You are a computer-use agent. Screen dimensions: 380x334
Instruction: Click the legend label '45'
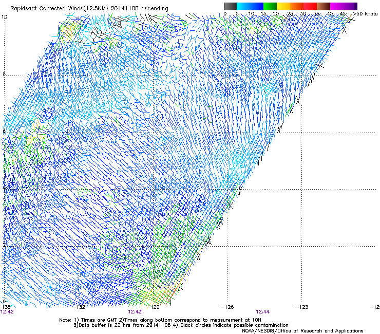[343, 14]
